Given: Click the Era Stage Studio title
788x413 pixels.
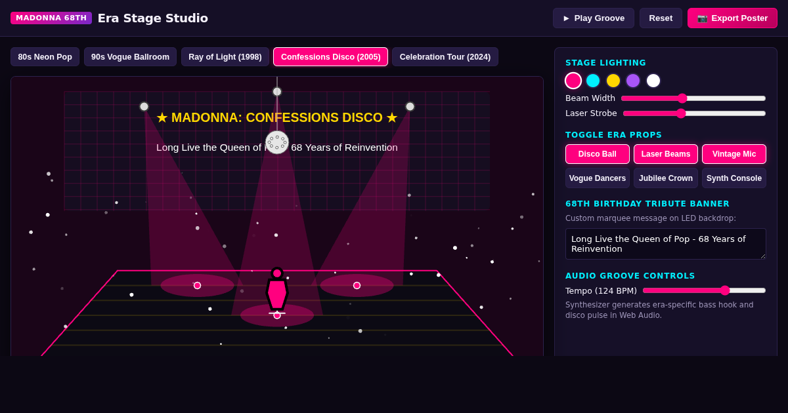Looking at the screenshot, I should tap(153, 18).
